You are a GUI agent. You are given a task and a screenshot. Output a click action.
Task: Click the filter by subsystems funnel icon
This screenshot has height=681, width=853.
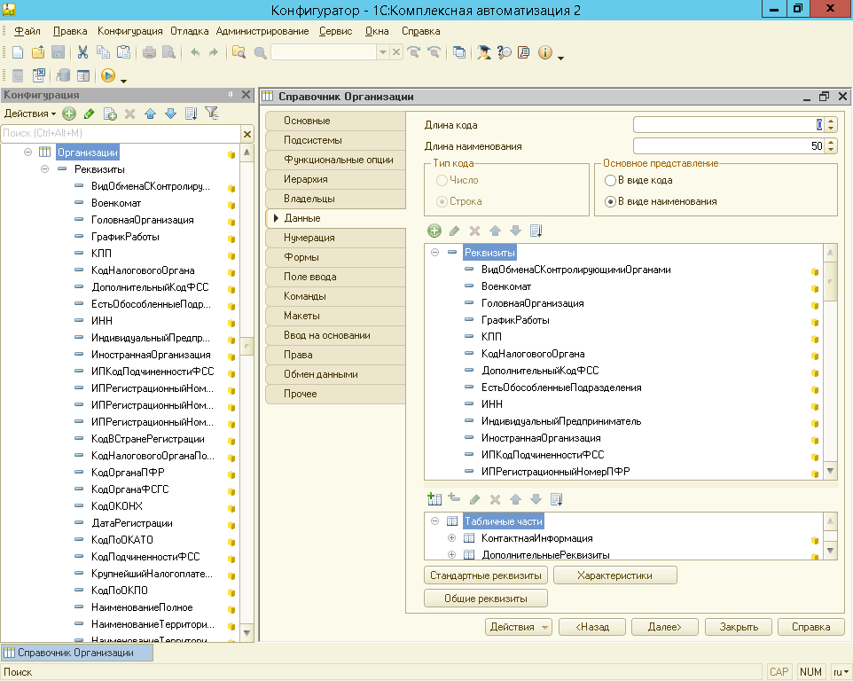(x=212, y=113)
